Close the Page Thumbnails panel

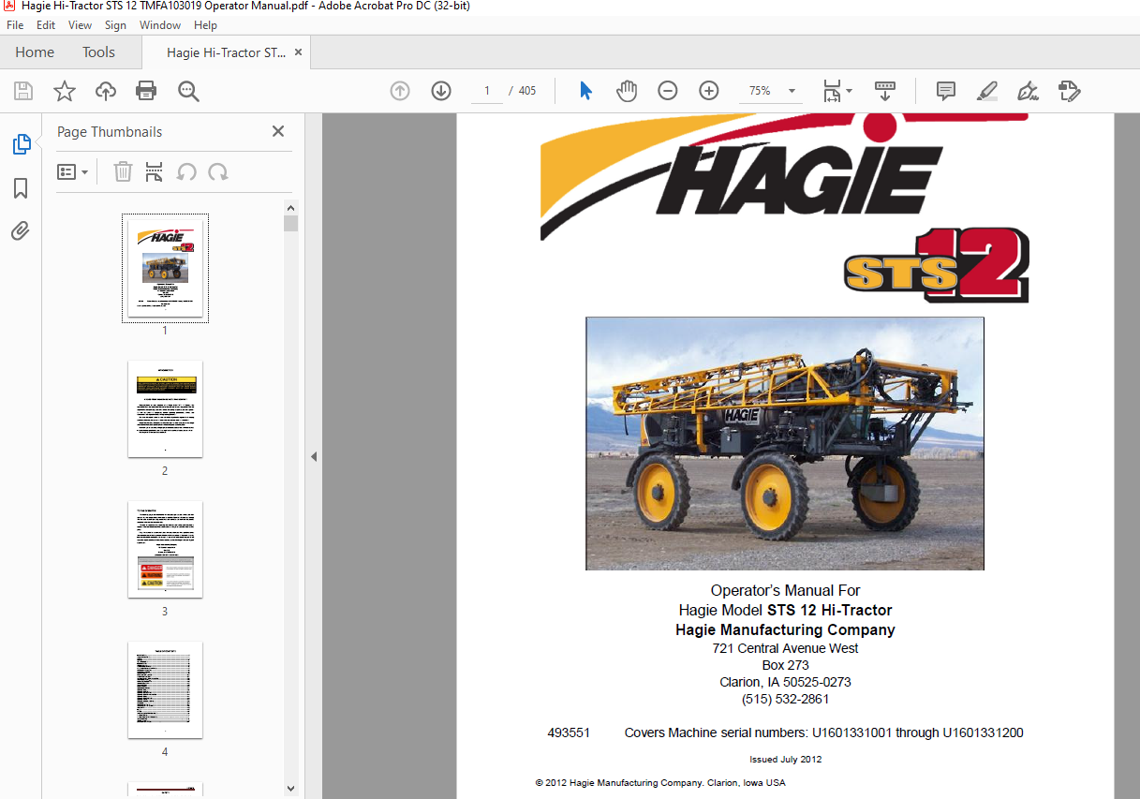pyautogui.click(x=278, y=131)
